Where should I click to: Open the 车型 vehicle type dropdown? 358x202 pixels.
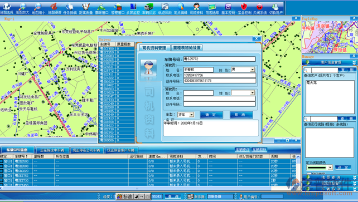(x=192, y=115)
